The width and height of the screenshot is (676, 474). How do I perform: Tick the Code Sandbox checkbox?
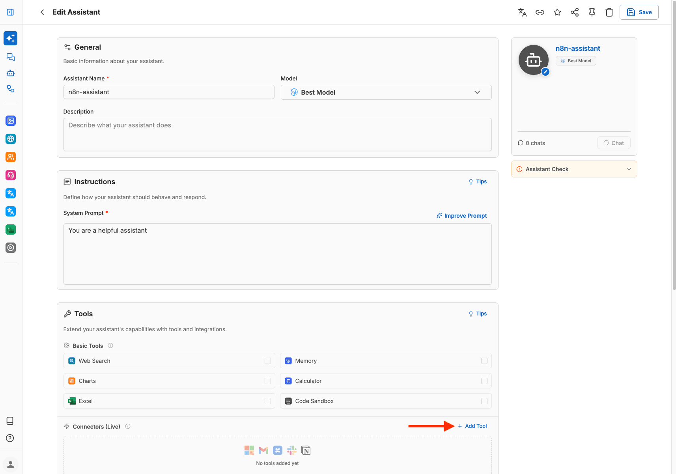click(484, 401)
